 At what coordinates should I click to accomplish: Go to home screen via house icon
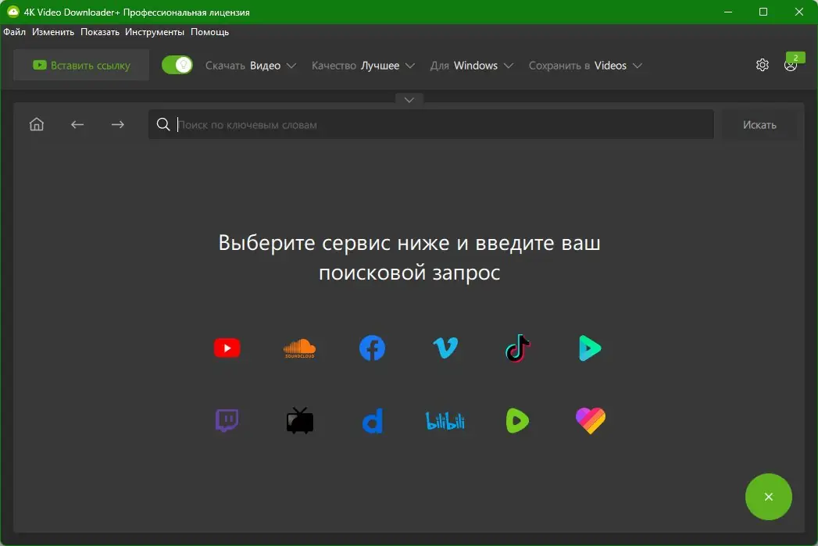pyautogui.click(x=36, y=123)
